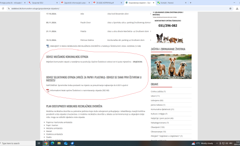Image resolution: width=240 pixels, height=146 pixels.
Task: Click the Windows taskbar search box
Action: click(18, 143)
